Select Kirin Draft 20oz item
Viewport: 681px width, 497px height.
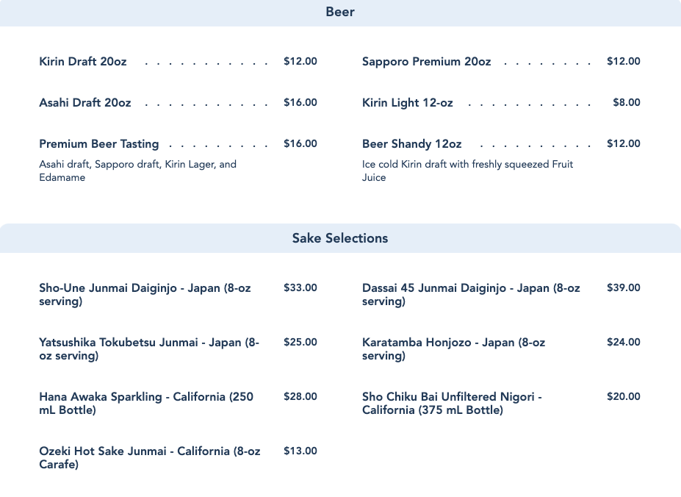click(83, 62)
